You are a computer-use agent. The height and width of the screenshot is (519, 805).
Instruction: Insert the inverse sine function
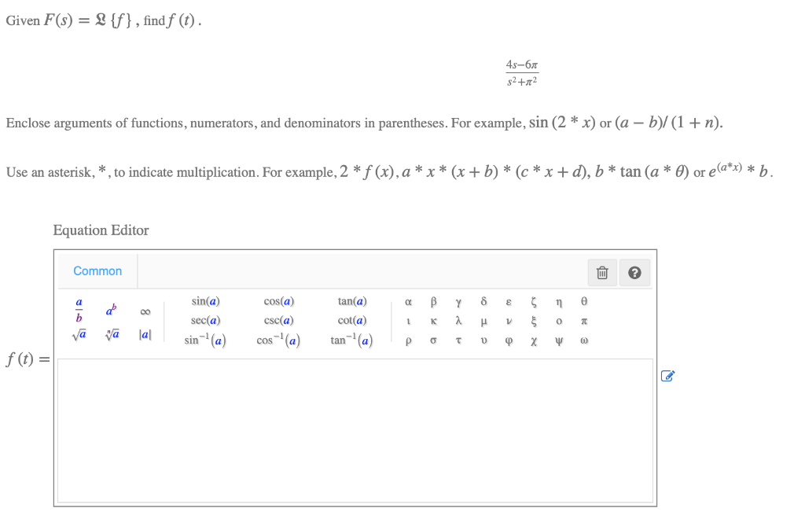pyautogui.click(x=206, y=340)
